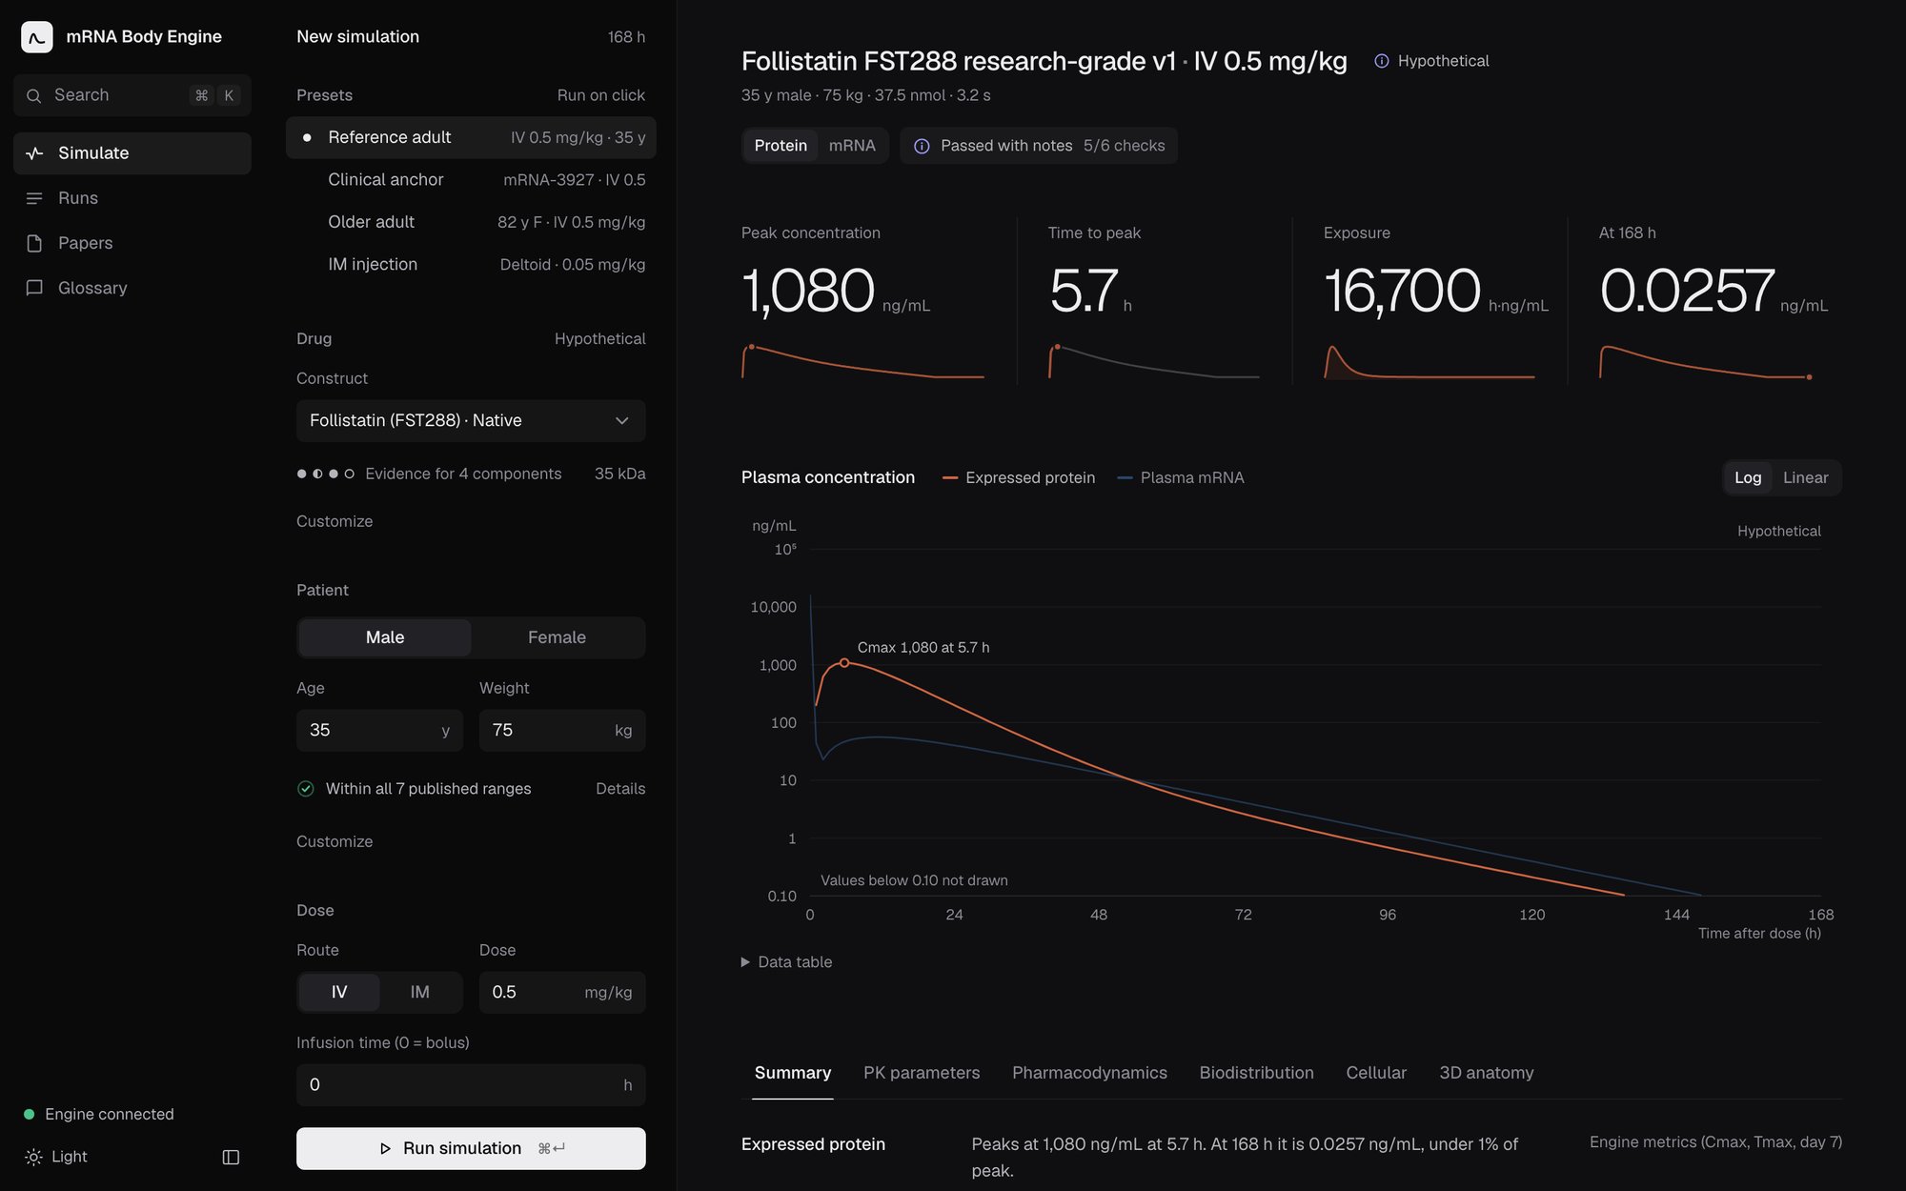The width and height of the screenshot is (1906, 1191).
Task: Open the Pharmacodynamics tab
Action: pyautogui.click(x=1089, y=1073)
